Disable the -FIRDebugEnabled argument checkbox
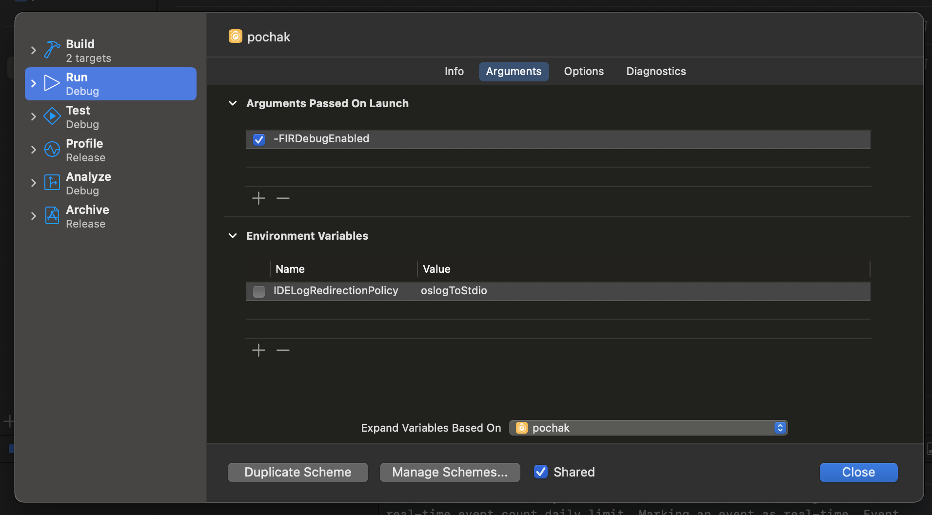932x515 pixels. coord(259,140)
